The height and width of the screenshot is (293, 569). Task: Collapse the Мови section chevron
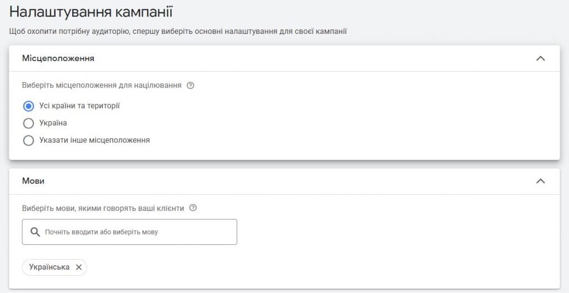coord(540,181)
